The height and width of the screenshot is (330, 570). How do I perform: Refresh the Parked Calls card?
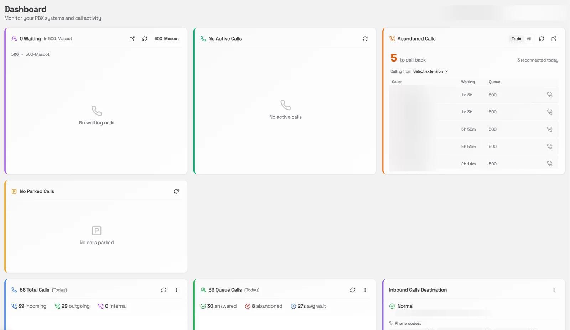click(x=176, y=191)
